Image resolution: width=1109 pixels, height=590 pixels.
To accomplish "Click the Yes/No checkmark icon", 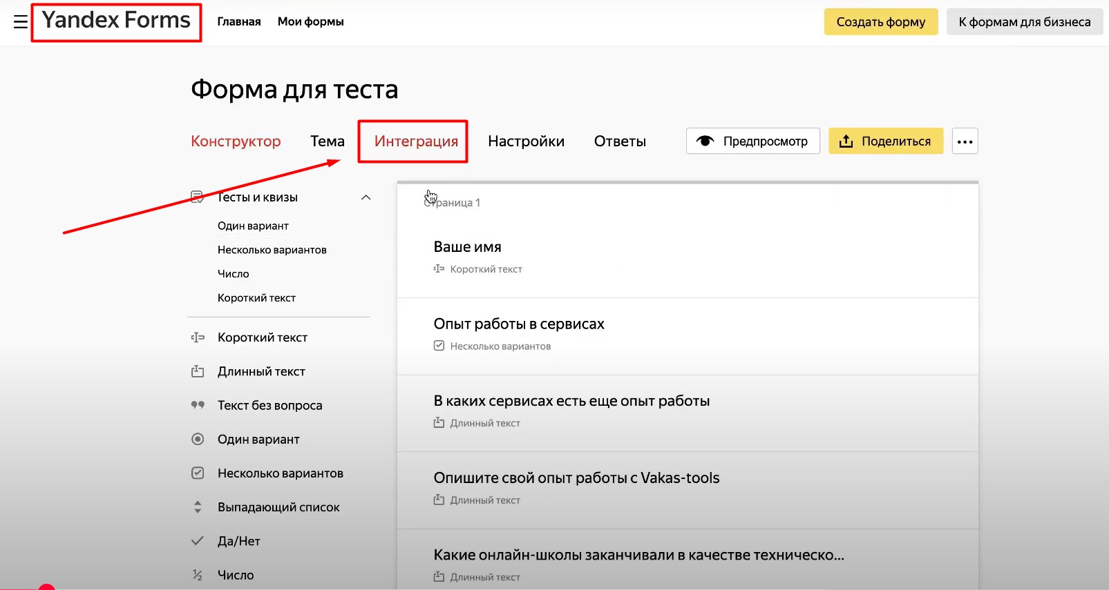I will pyautogui.click(x=198, y=541).
